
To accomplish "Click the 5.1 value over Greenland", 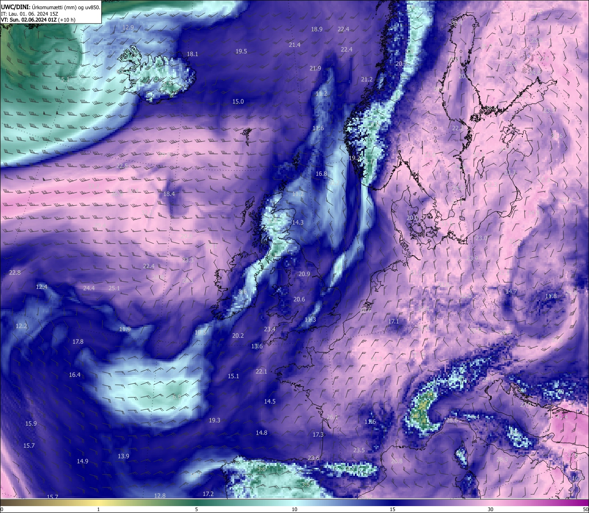I will point(65,80).
